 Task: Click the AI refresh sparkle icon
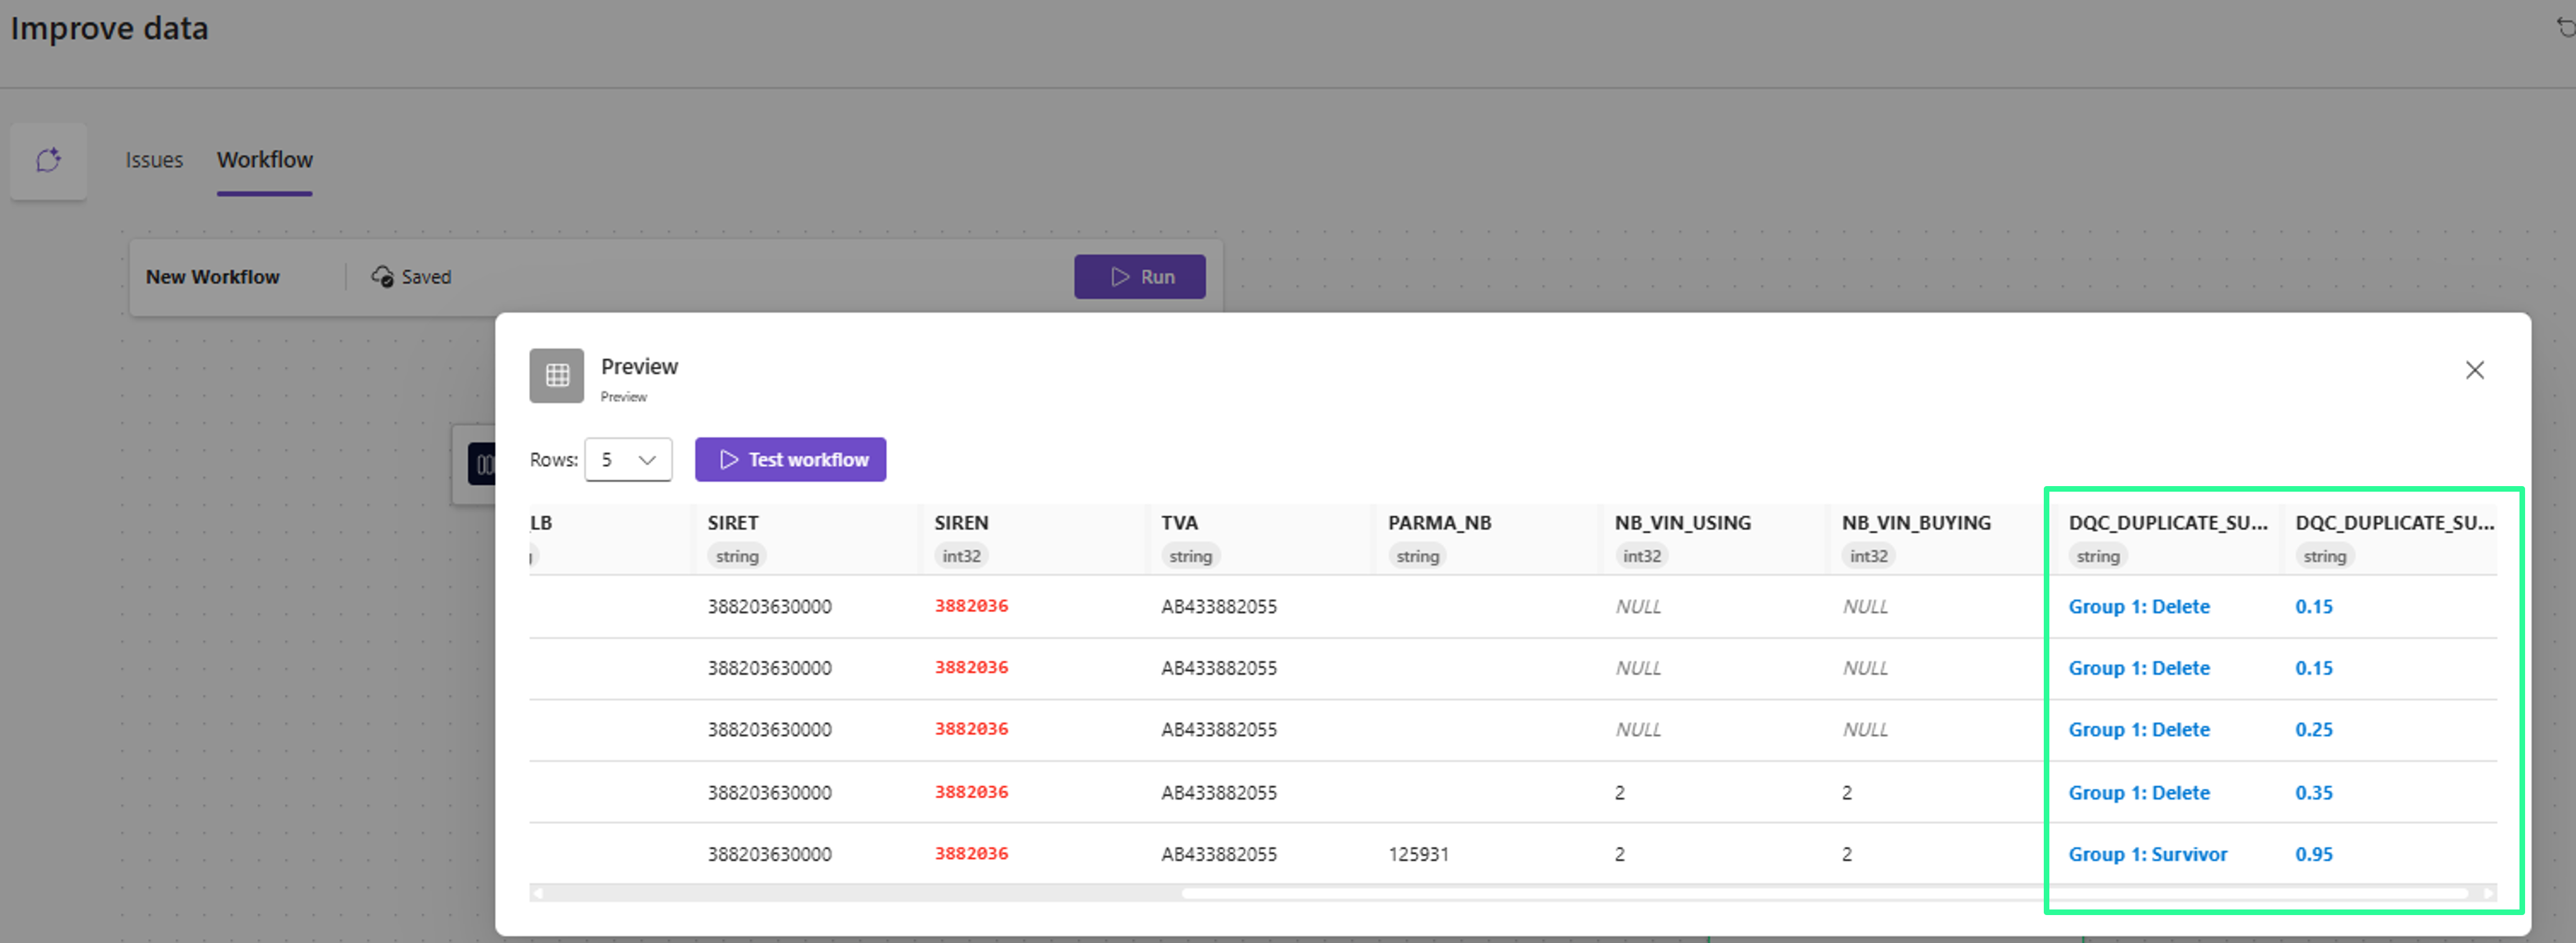click(x=48, y=160)
